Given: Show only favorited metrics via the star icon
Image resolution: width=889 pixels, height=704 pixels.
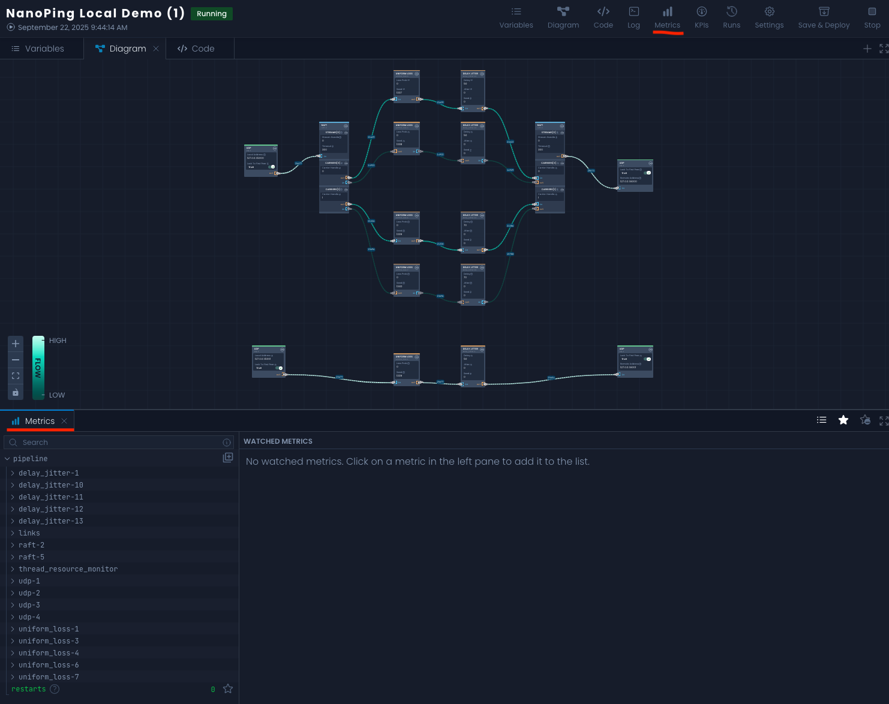Looking at the screenshot, I should pos(843,420).
